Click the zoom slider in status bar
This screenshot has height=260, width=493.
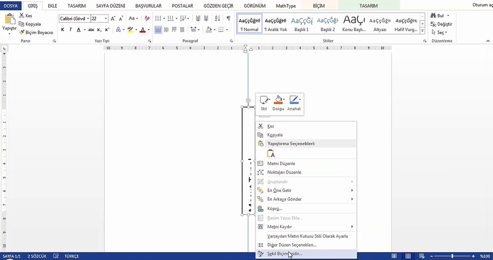(x=452, y=256)
